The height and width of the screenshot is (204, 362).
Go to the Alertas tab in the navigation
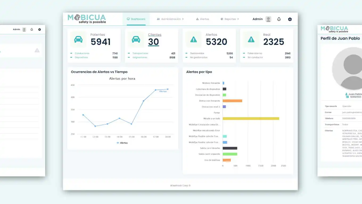pyautogui.click(x=203, y=19)
